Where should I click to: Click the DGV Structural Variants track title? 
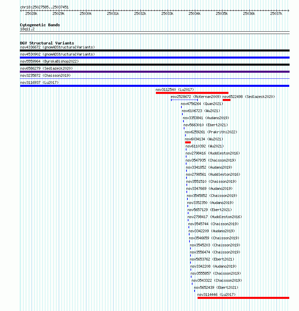point(47,43)
